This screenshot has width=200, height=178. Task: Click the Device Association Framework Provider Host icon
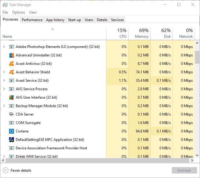pyautogui.click(x=11, y=148)
